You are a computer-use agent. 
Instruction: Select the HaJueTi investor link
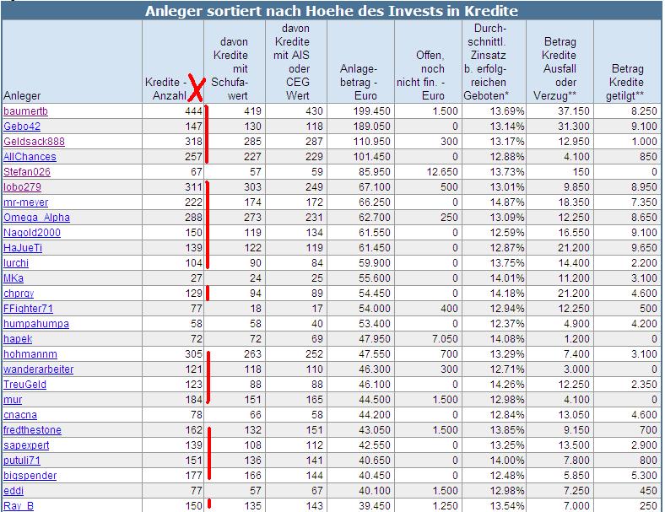(24, 248)
